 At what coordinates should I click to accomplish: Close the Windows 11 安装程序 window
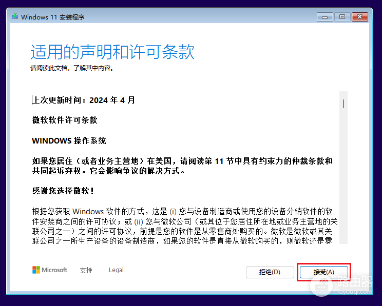(x=359, y=17)
